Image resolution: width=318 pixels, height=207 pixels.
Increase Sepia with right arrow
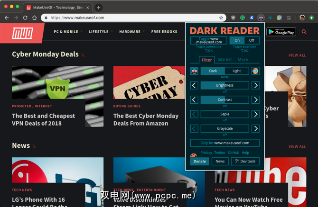click(255, 114)
